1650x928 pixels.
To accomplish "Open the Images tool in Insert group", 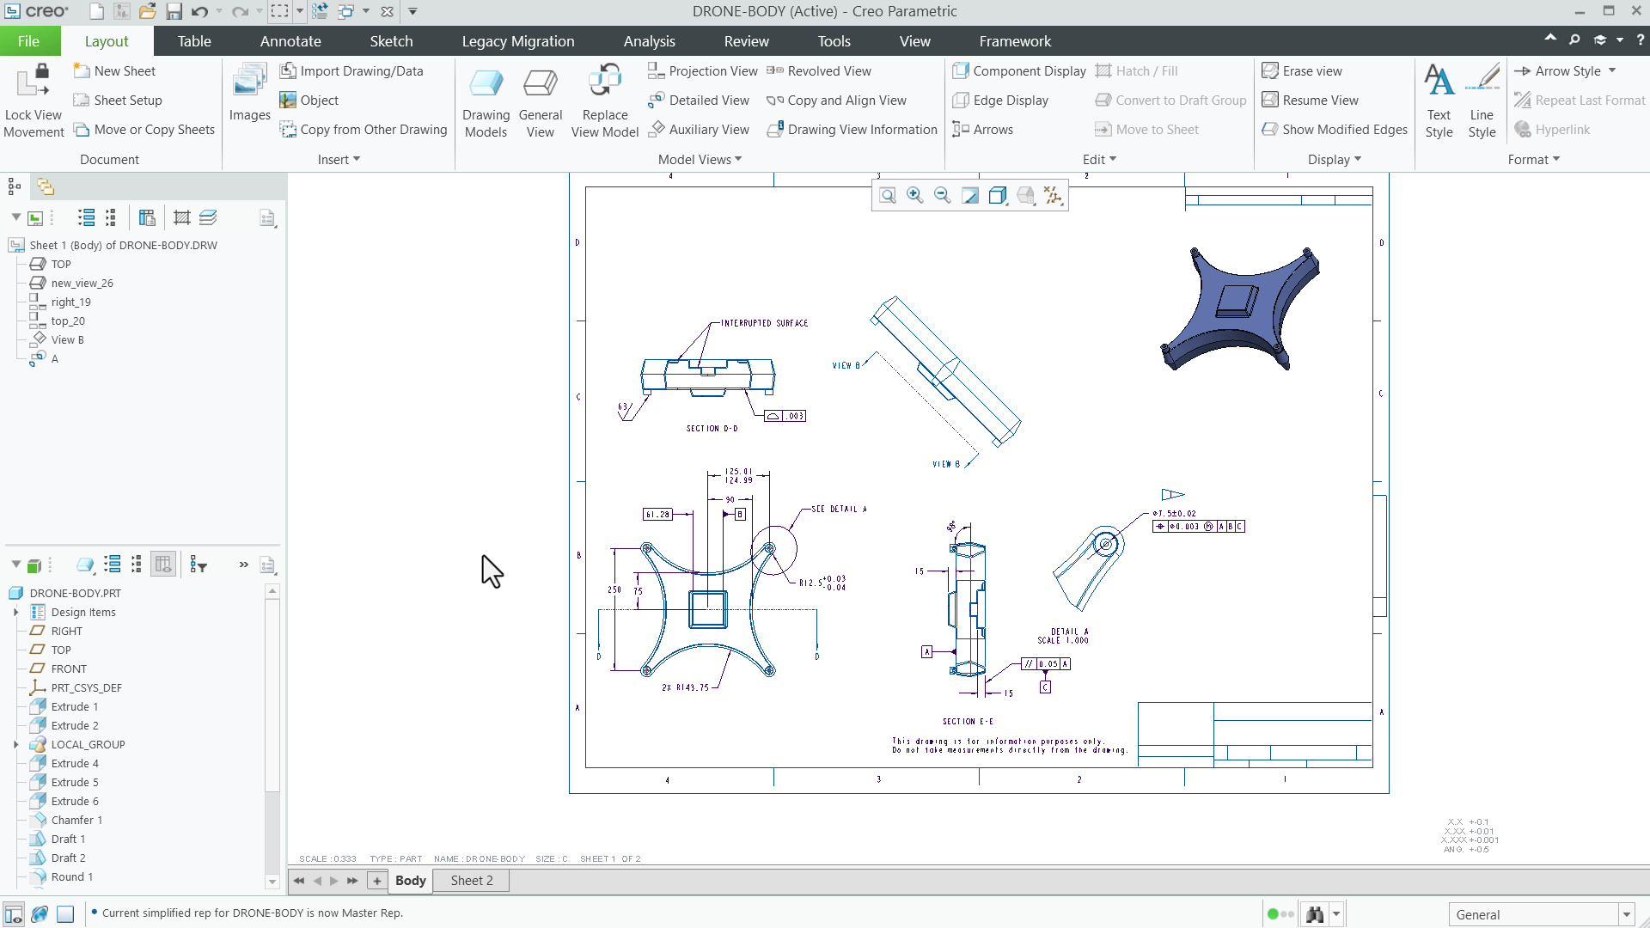I will [248, 95].
